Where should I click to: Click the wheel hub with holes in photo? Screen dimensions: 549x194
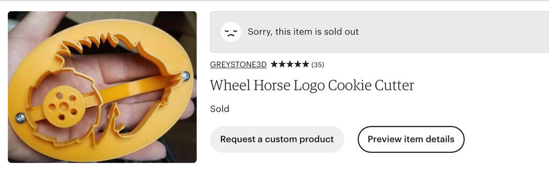63,106
